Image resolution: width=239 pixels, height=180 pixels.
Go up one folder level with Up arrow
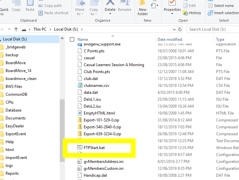(16, 29)
